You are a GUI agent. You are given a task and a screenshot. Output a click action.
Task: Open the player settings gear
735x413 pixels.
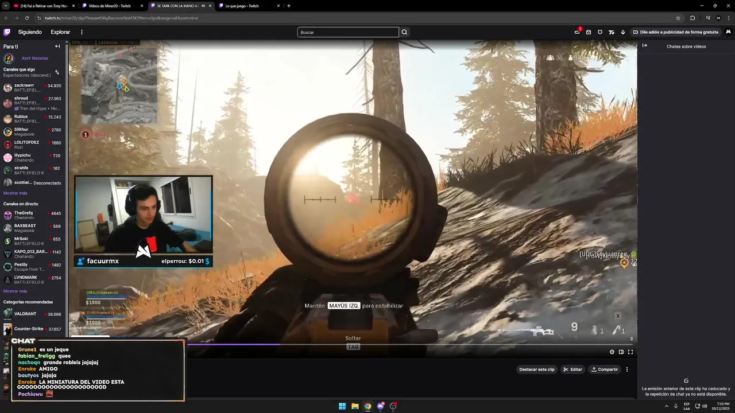click(x=612, y=352)
